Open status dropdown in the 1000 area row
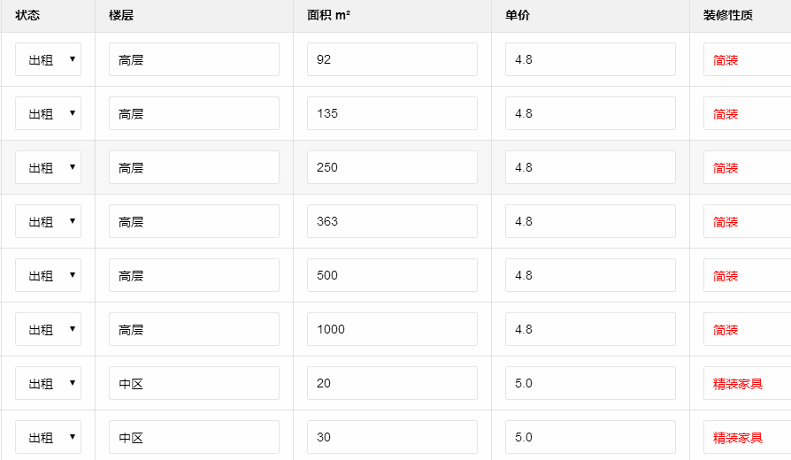The width and height of the screenshot is (791, 460). (x=48, y=330)
